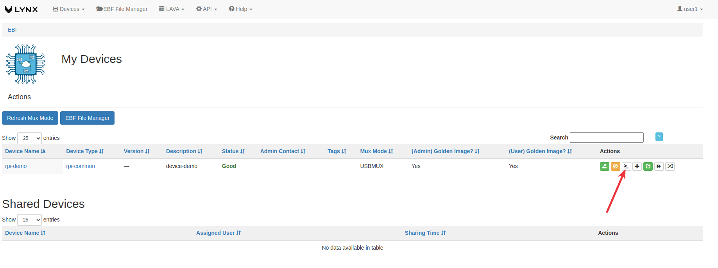Open the rpi-demo device link
Image resolution: width=718 pixels, height=268 pixels.
(16, 166)
